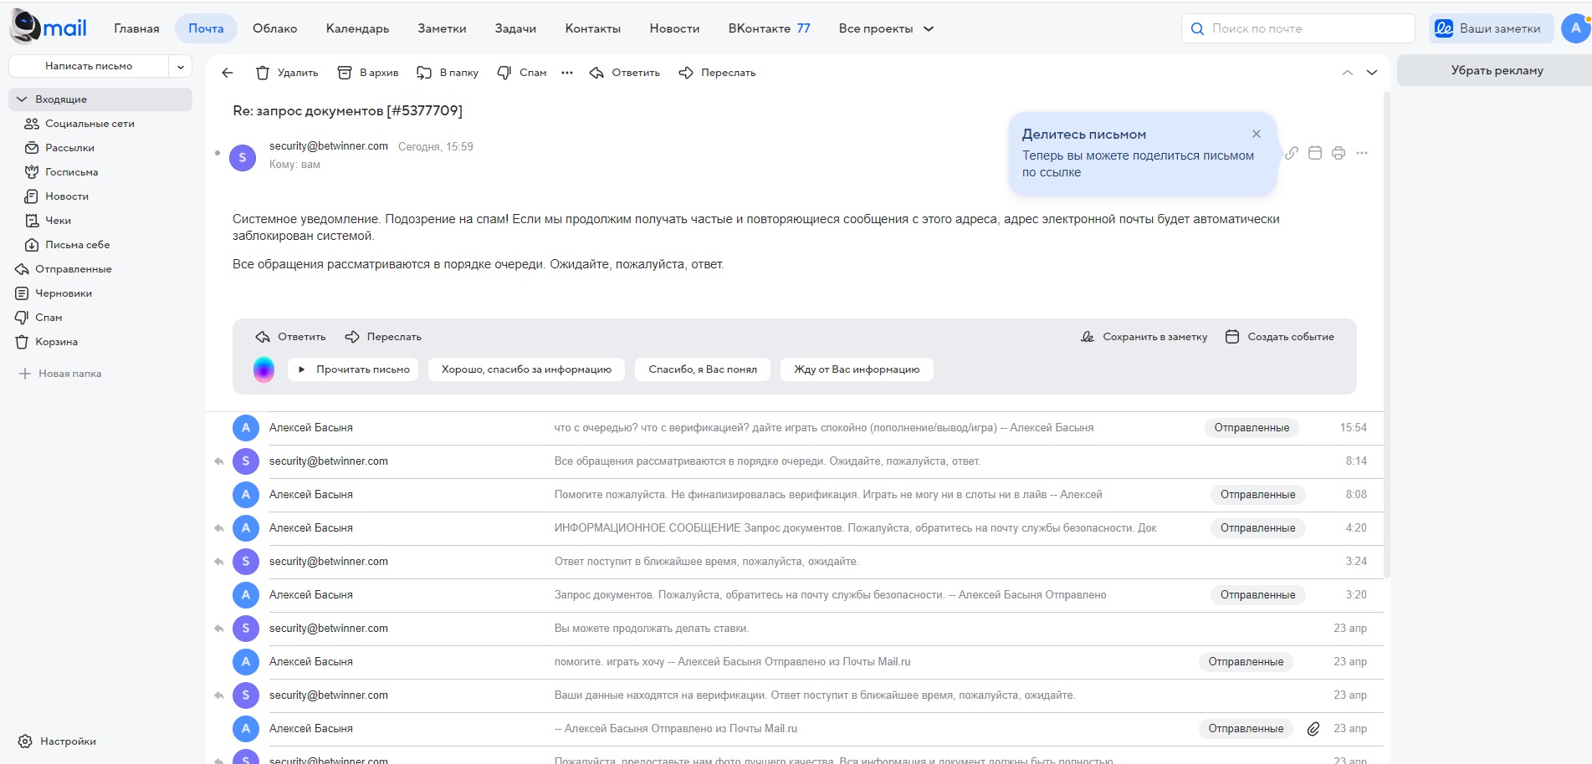Open ВКонтакте 77 notifications link
The width and height of the screenshot is (1592, 764).
tap(769, 28)
